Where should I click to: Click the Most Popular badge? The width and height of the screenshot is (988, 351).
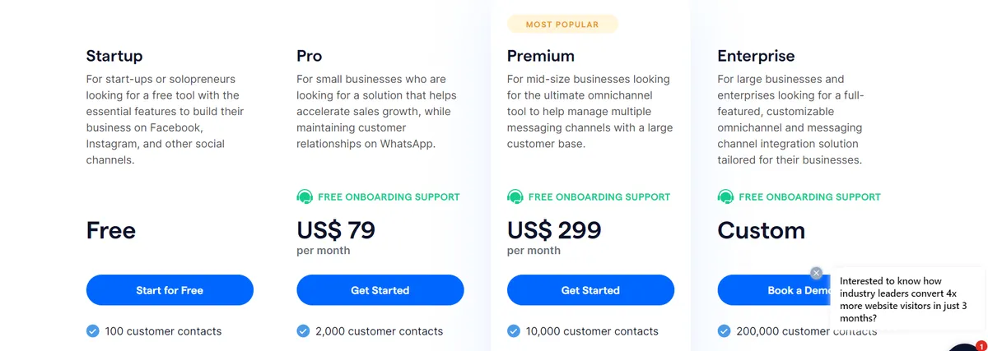pyautogui.click(x=562, y=25)
